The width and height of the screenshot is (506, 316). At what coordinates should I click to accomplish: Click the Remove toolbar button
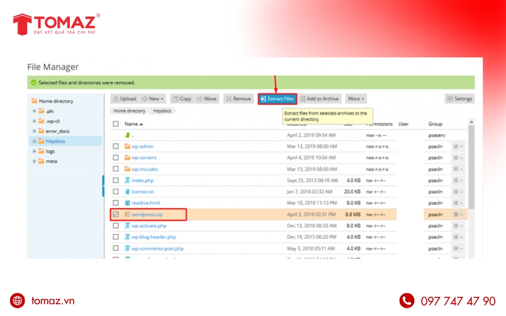pos(238,99)
